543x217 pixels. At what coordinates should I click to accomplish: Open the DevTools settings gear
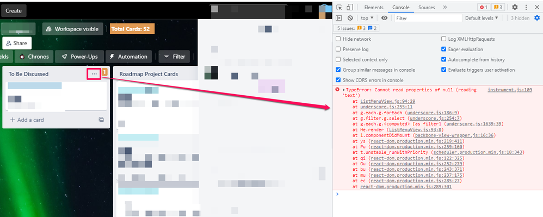click(515, 7)
